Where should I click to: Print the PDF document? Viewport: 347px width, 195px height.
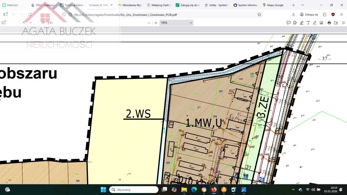point(329,23)
